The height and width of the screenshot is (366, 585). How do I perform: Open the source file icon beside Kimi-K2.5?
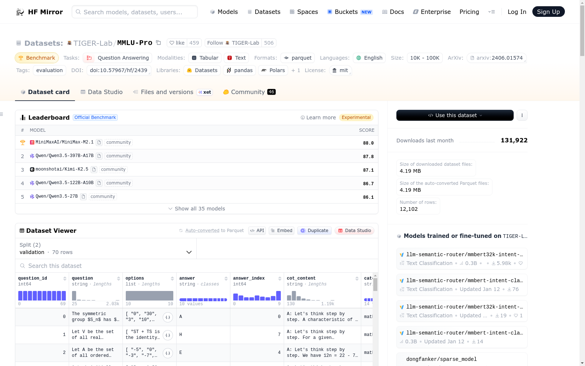click(94, 169)
